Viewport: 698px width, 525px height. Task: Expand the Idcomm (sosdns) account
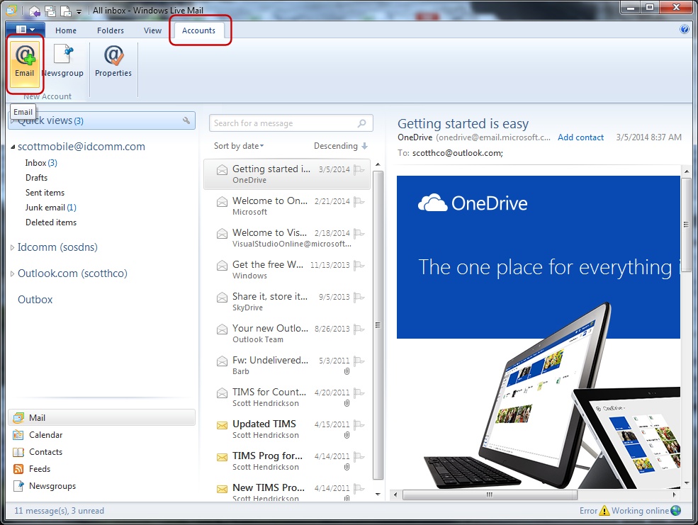13,247
